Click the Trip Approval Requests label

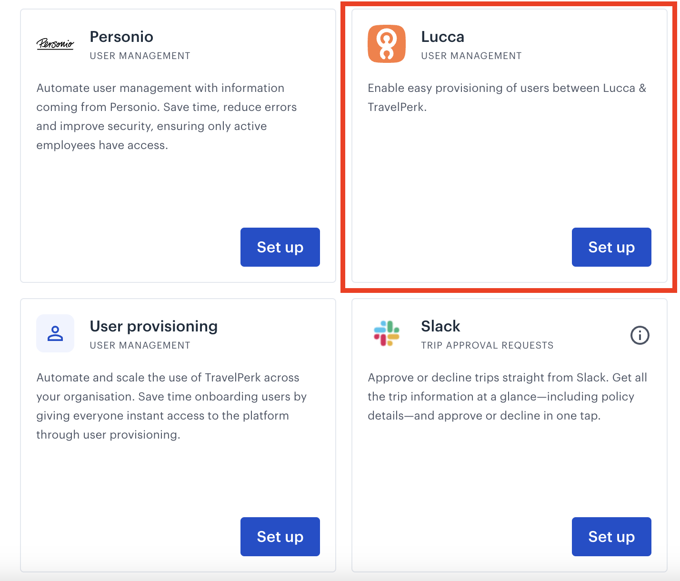pyautogui.click(x=487, y=345)
